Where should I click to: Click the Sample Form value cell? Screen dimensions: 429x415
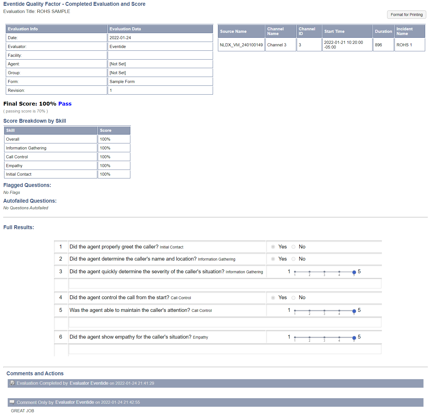coord(122,81)
